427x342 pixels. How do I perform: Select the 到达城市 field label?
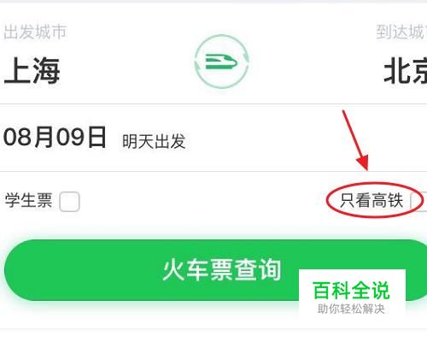click(x=401, y=32)
